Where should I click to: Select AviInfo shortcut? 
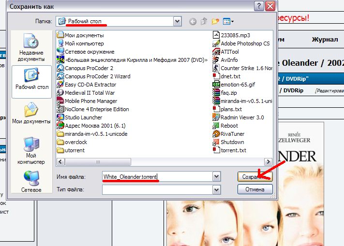[225, 60]
